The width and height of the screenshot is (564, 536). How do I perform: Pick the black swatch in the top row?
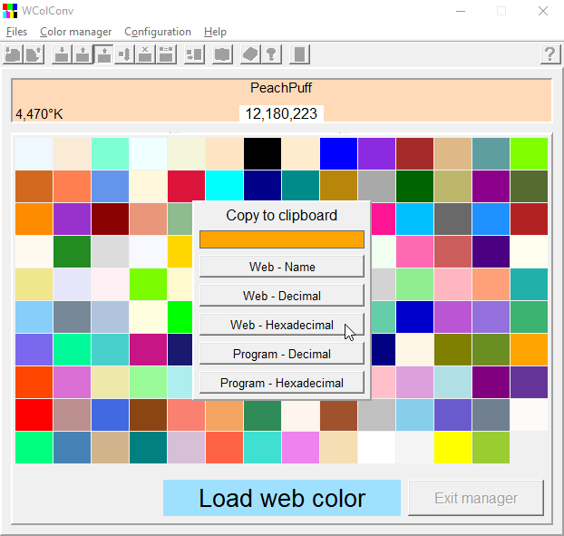262,153
